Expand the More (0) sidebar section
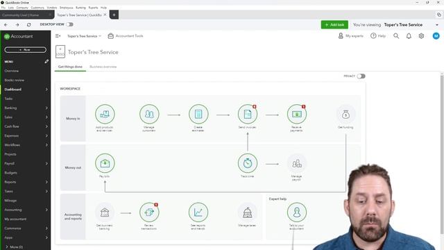Image resolution: width=444 pixels, height=250 pixels. pyautogui.click(x=14, y=247)
